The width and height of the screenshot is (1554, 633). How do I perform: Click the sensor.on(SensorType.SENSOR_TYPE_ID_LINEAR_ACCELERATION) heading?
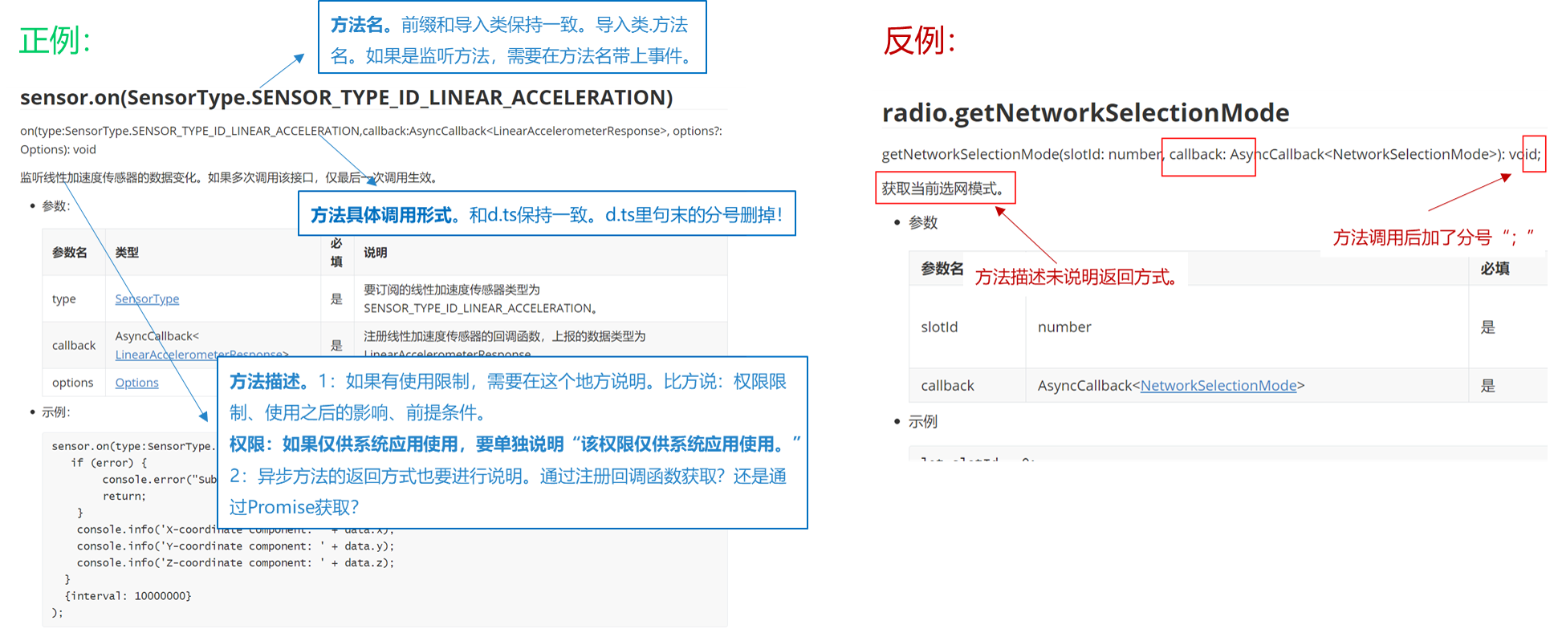(x=346, y=98)
